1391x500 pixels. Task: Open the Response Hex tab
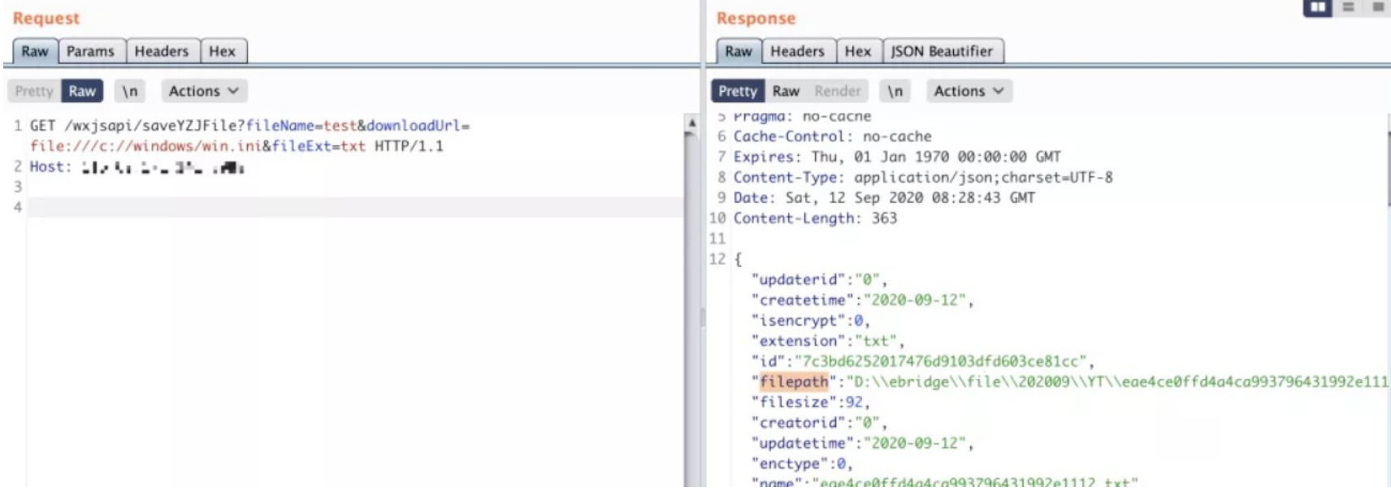[x=857, y=51]
